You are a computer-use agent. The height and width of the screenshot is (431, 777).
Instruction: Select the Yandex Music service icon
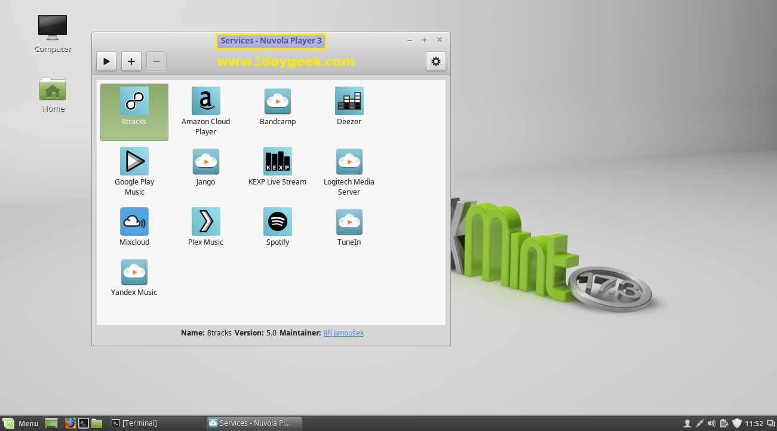pos(134,272)
